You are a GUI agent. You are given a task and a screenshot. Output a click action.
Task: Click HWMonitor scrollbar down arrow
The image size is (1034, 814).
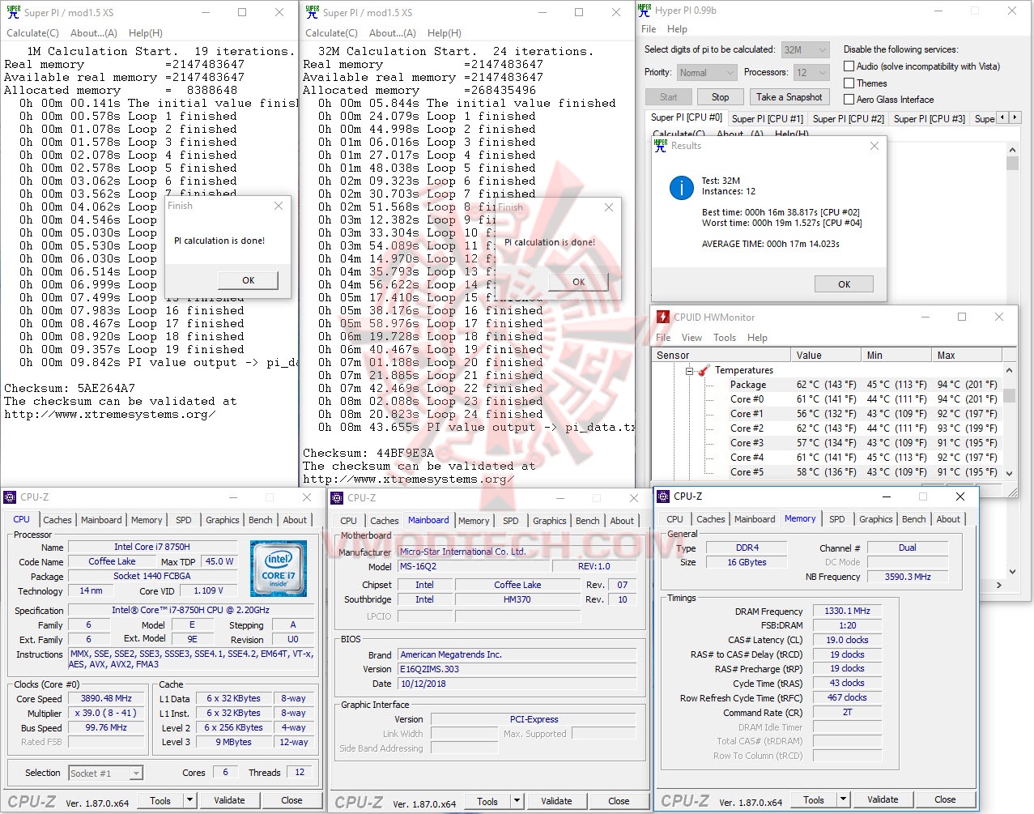coord(1009,473)
